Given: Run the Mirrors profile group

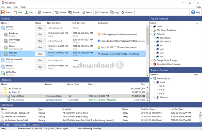Looking at the screenshot, I should click(x=40, y=67).
